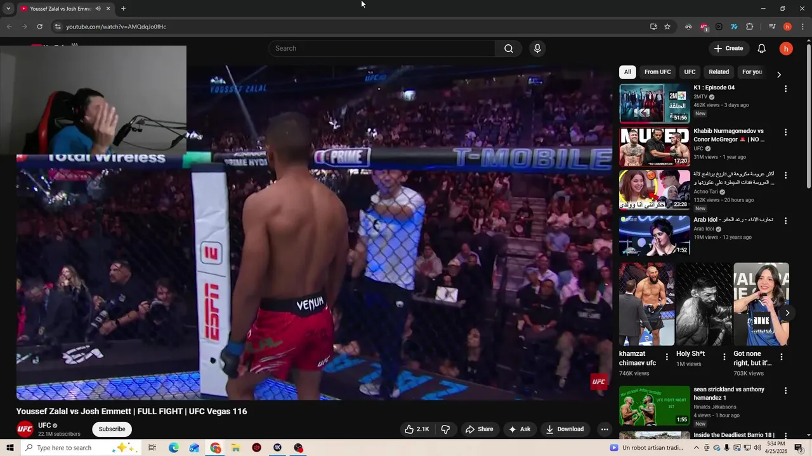Click the Chrome profile avatar in toolbar
The image size is (812, 456).
787,27
